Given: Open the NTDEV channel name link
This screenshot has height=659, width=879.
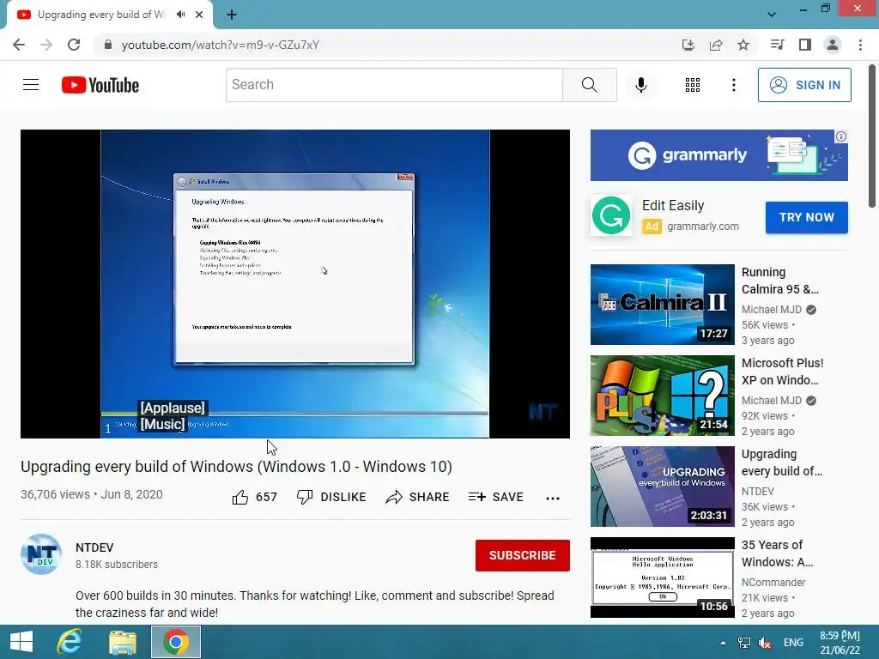Looking at the screenshot, I should coord(94,547).
